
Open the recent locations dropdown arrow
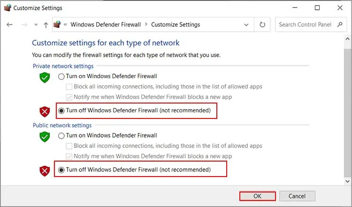(35, 25)
